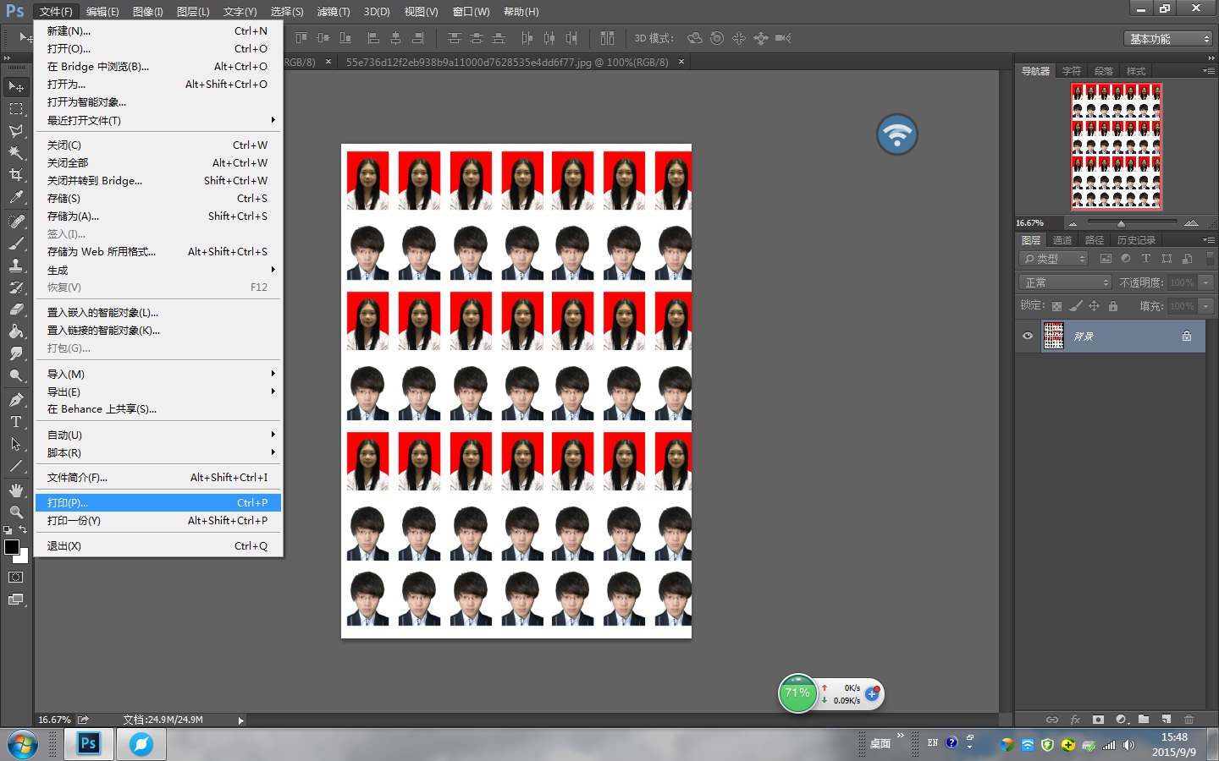Open the 基本功能 workspace dropdown
Viewport: 1219px width, 761px height.
click(1169, 39)
